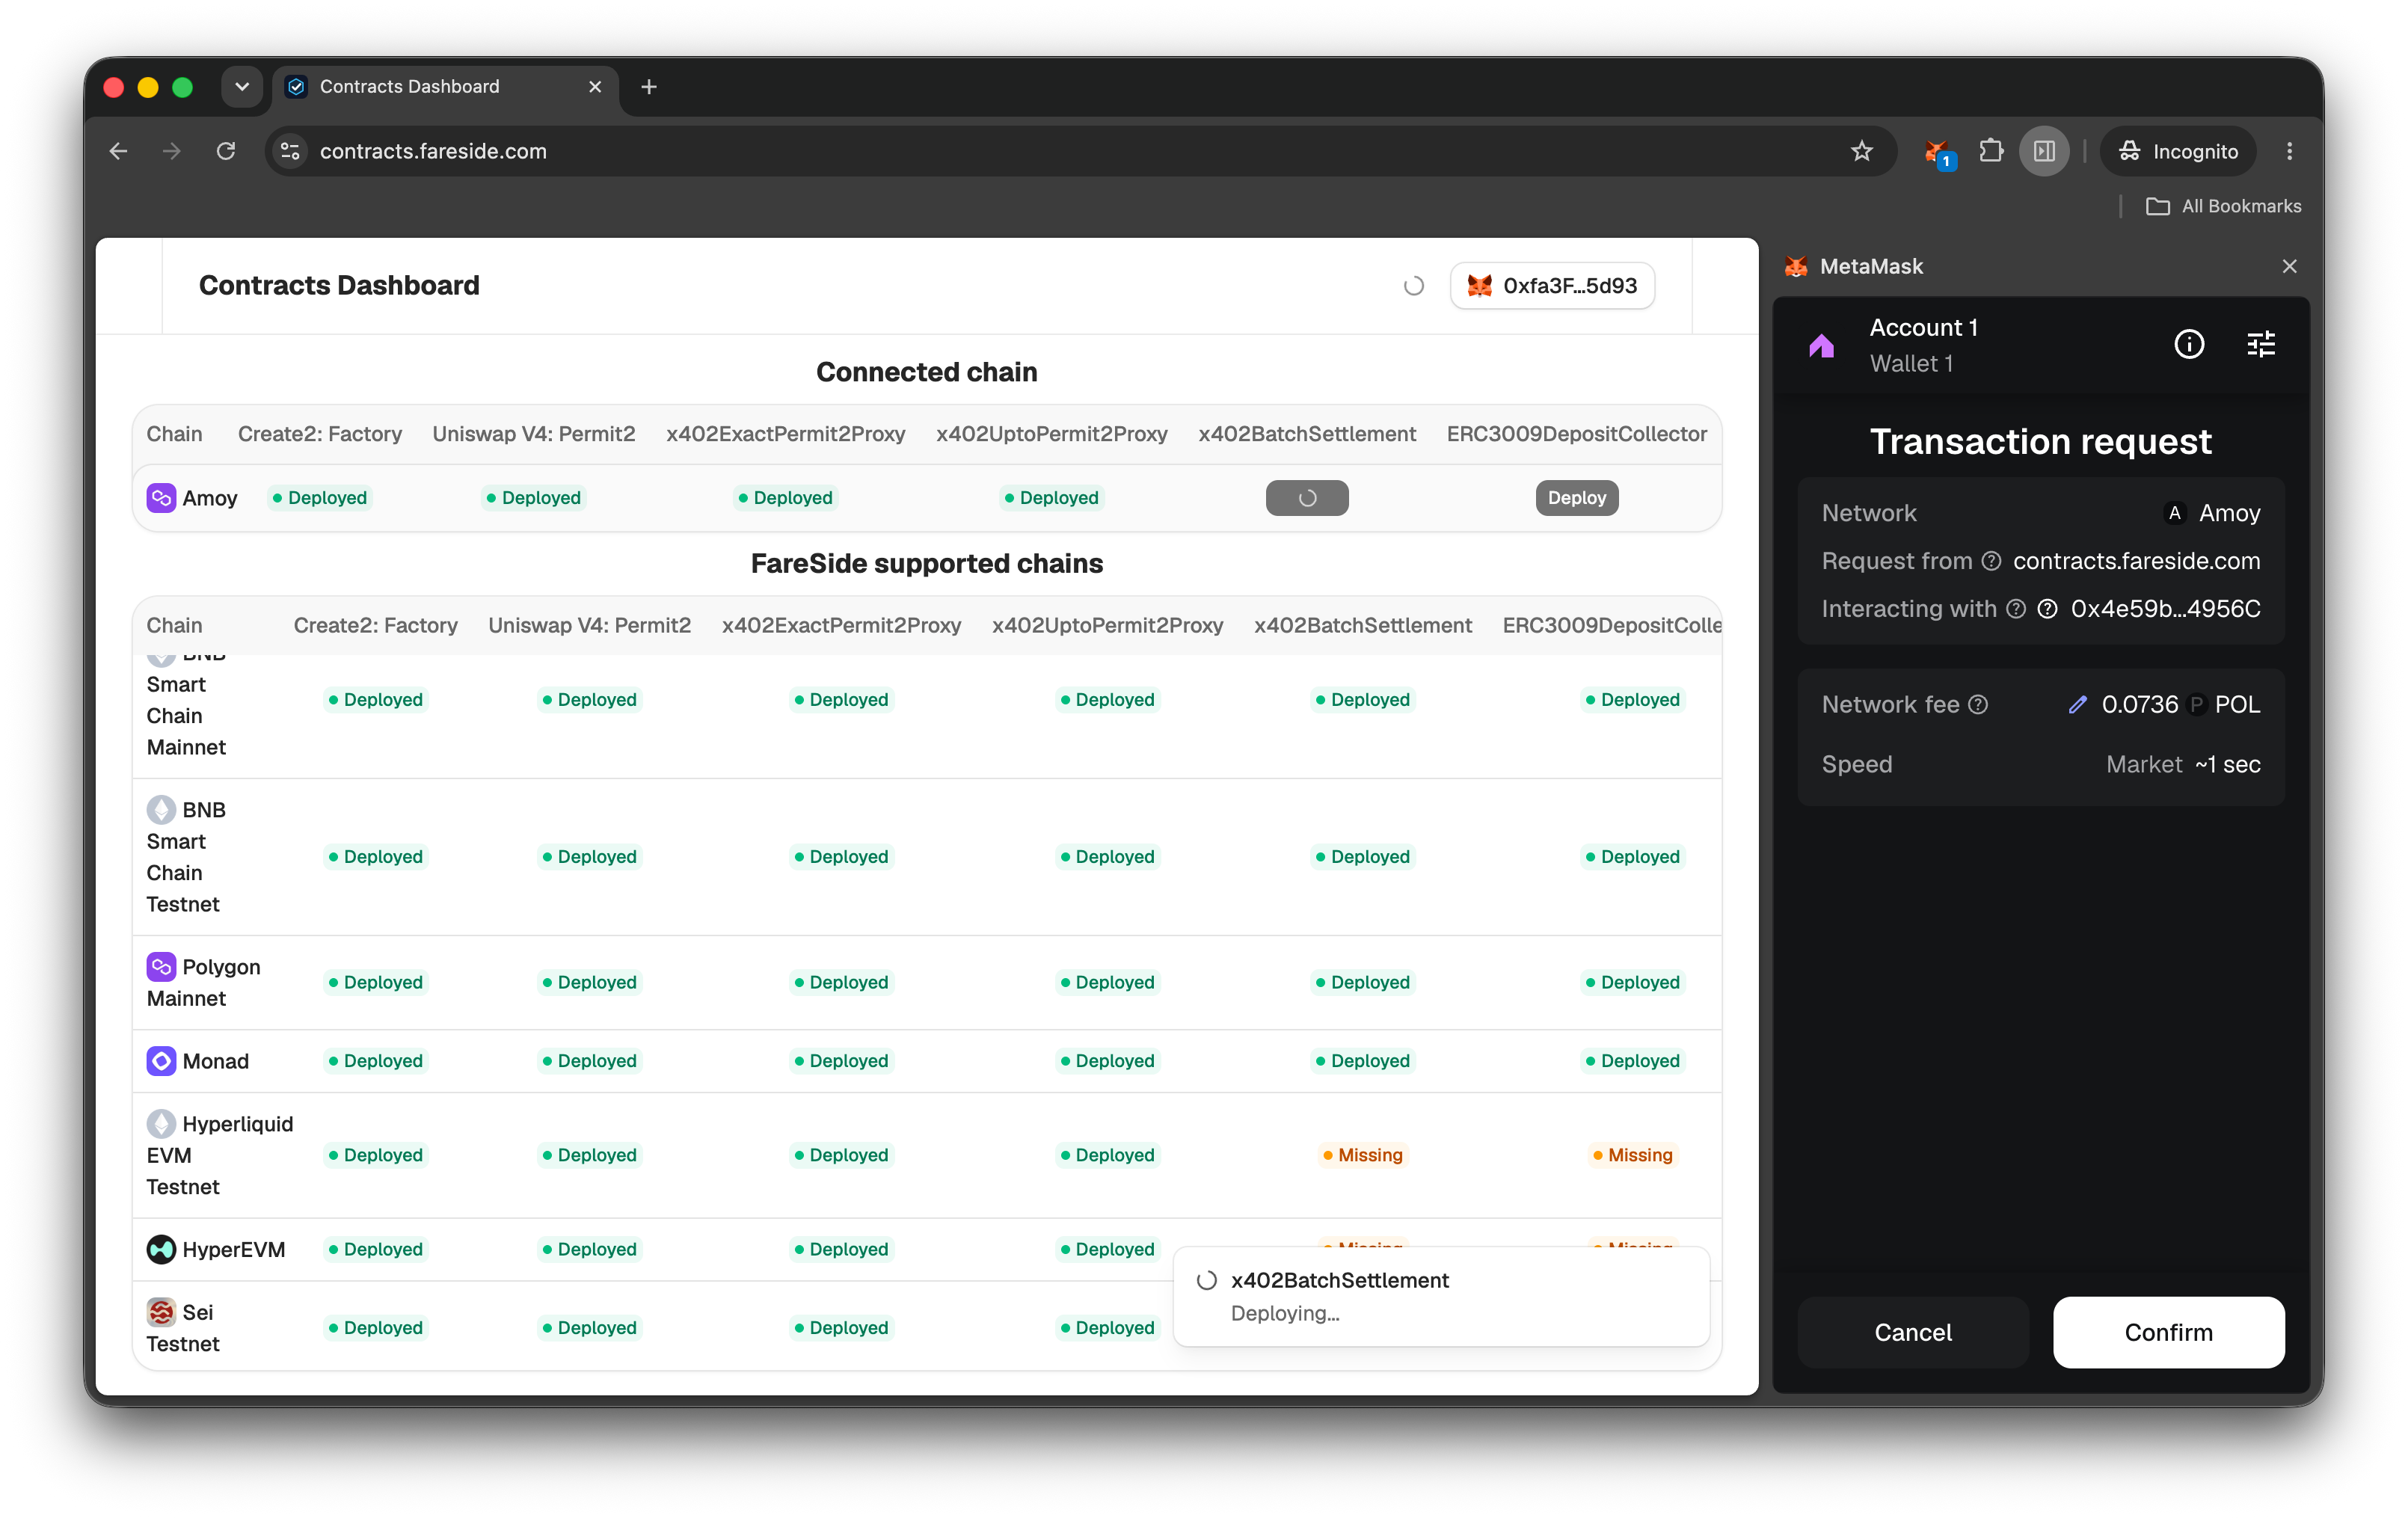Open the All Bookmarks folder
This screenshot has width=2408, height=1518.
(2224, 206)
